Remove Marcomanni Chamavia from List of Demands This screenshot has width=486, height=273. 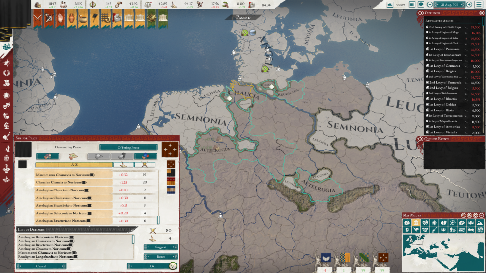pyautogui.click(x=47, y=253)
